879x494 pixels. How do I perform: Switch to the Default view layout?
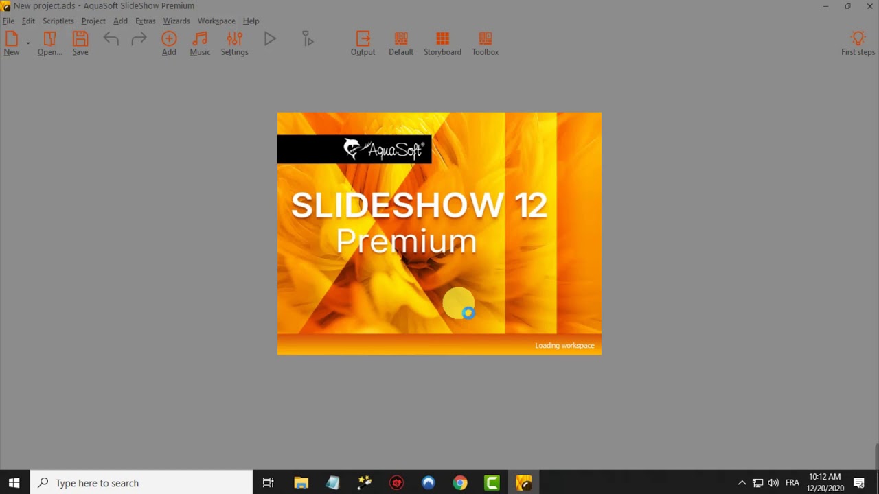[x=401, y=43]
